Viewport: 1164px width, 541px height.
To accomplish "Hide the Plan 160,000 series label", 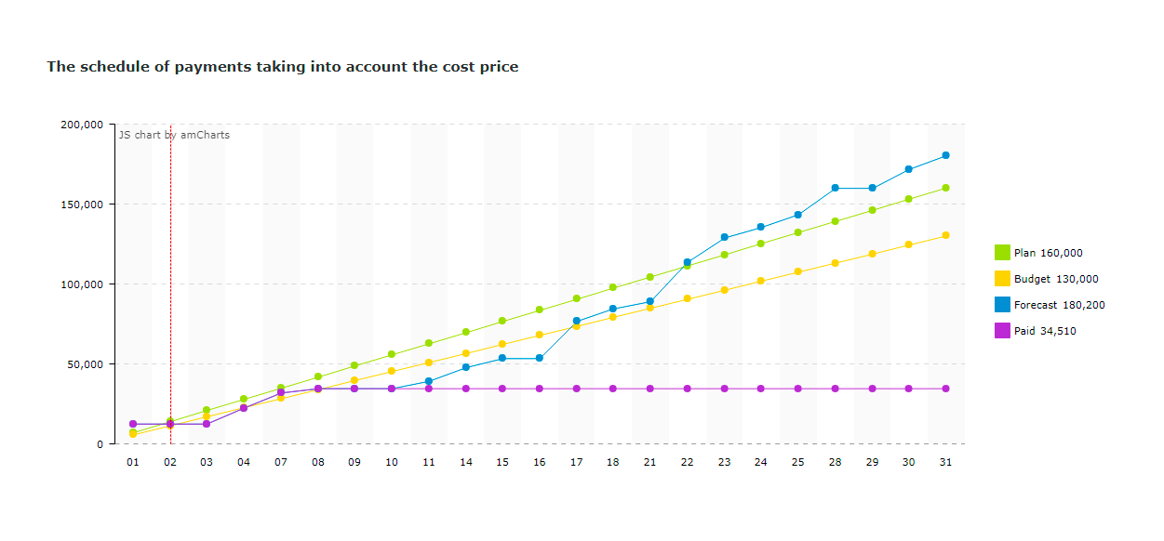I will point(1048,253).
